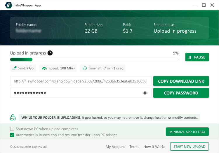Viewport: 219px width, 153px height.
Task: Click the Upload in progress heading
Action: [28, 53]
